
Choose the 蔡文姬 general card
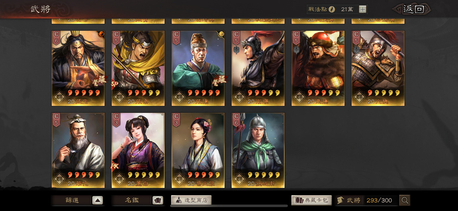(x=198, y=150)
